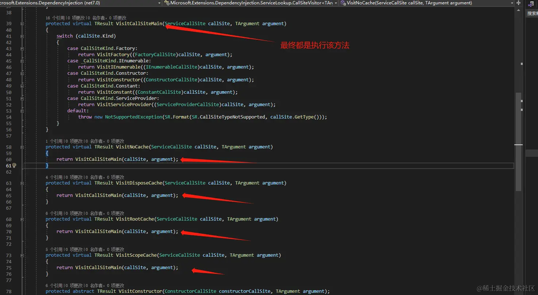Click the Quick Actions lightbulb on line 61
The height and width of the screenshot is (295, 538).
[x=14, y=166]
